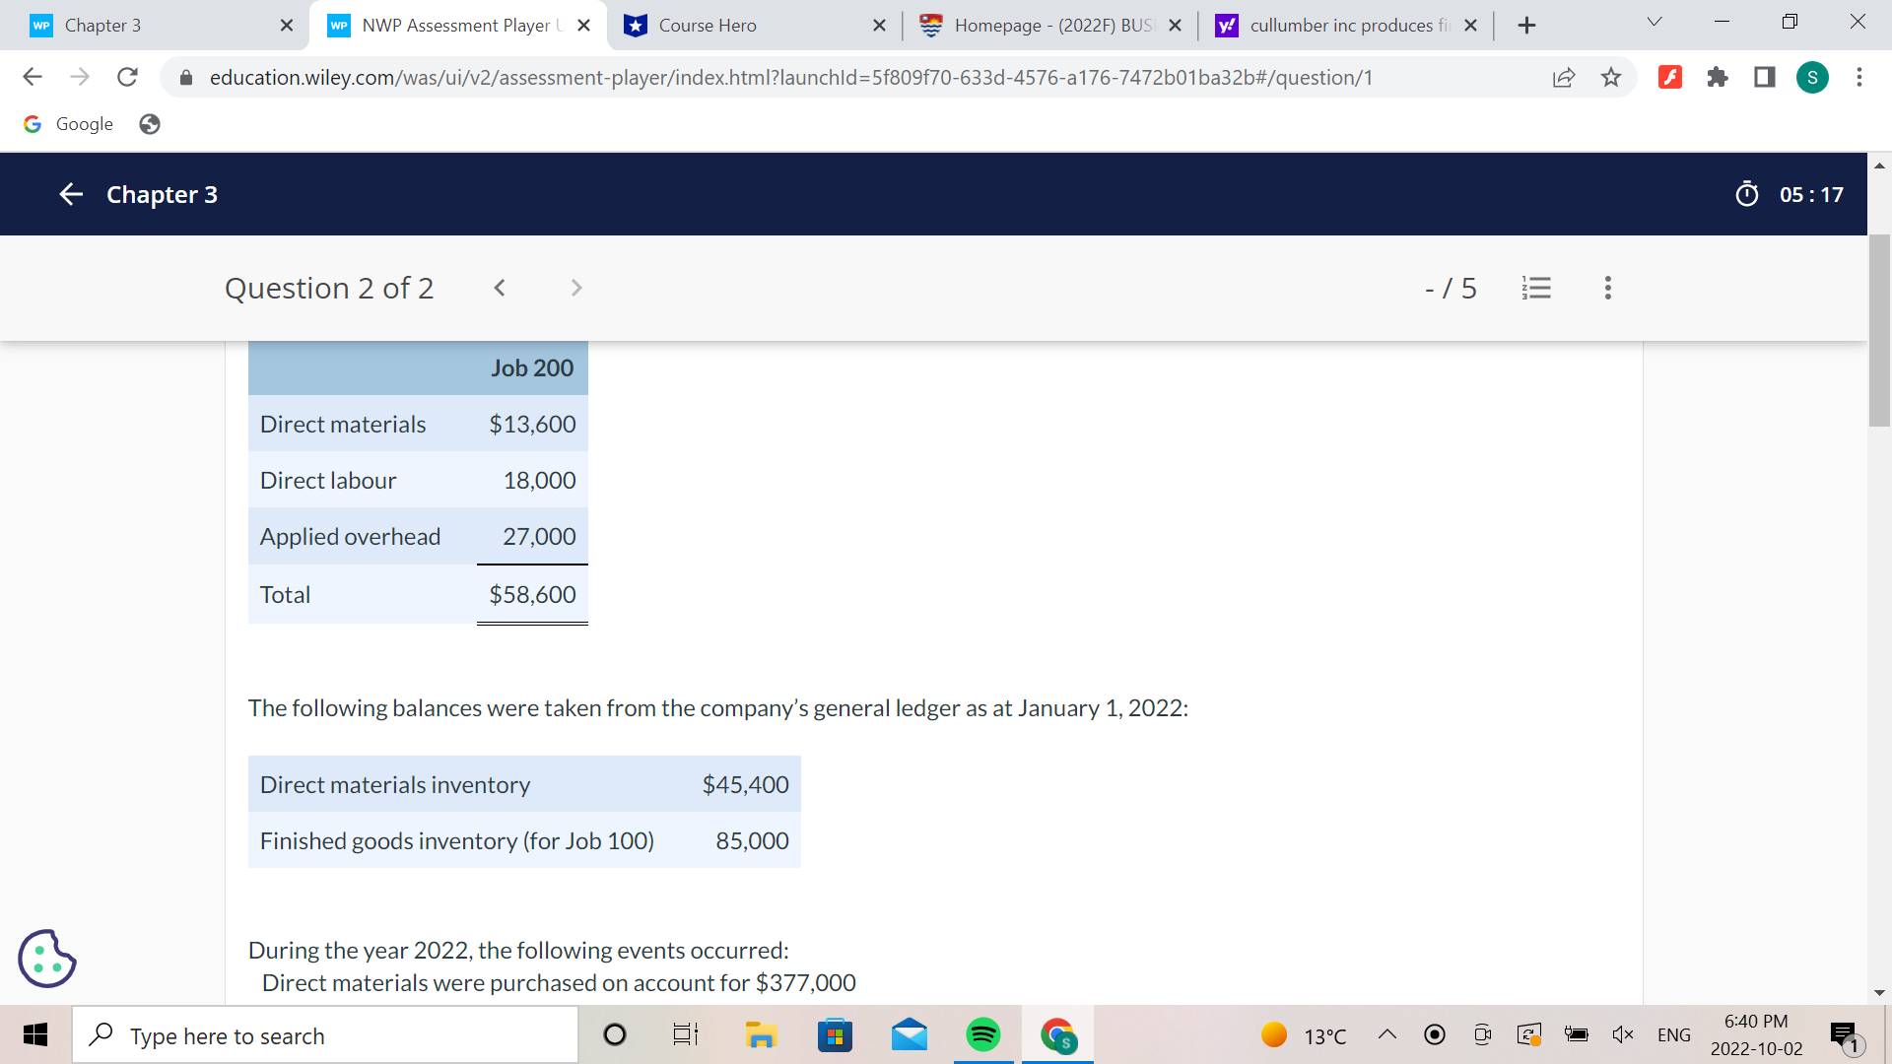Open the three-dot question options menu
This screenshot has width=1892, height=1064.
(x=1607, y=288)
